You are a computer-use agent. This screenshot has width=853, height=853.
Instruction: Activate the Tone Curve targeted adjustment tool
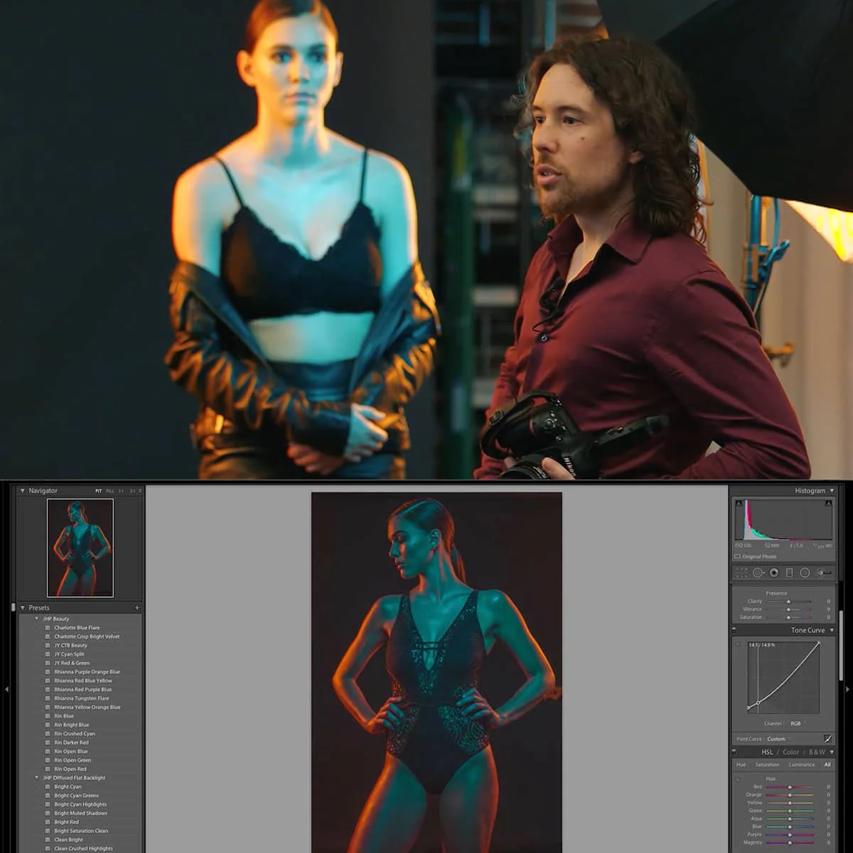(738, 645)
